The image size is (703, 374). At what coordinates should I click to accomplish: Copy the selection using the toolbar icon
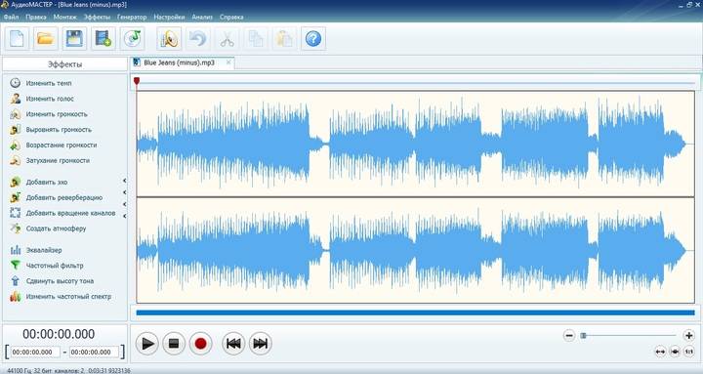pyautogui.click(x=256, y=38)
